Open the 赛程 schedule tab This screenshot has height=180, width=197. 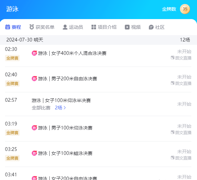tap(13, 27)
